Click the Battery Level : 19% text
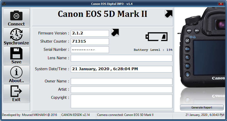This screenshot has width=227, height=121. coord(153,50)
